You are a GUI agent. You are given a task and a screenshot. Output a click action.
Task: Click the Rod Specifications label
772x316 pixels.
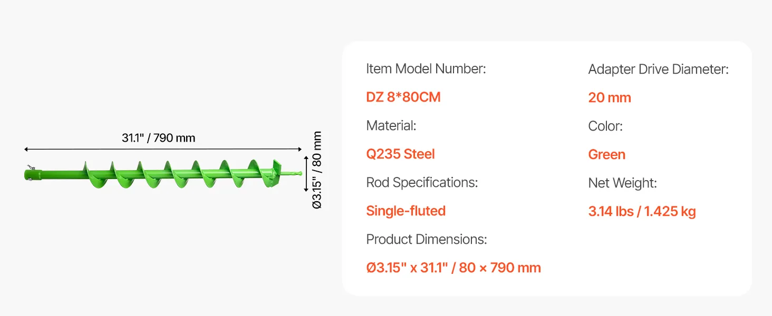point(422,183)
